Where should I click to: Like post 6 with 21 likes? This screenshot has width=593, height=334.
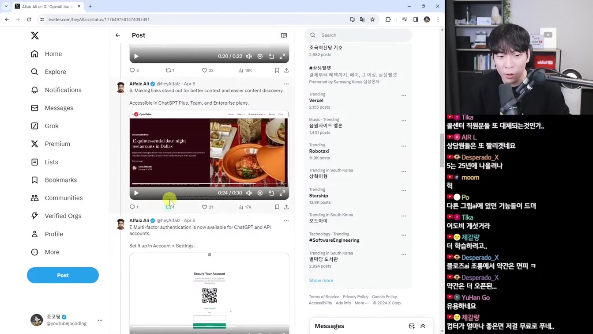[x=207, y=207]
